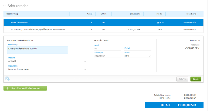The width and height of the screenshot is (208, 111).
Task: Expand the Lägg till en avgift dropdown arrow
Action: pos(43,88)
